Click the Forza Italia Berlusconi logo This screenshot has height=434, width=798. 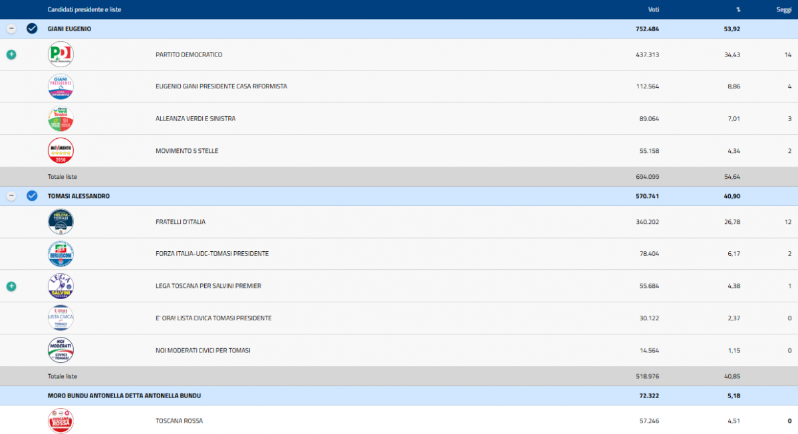61,254
